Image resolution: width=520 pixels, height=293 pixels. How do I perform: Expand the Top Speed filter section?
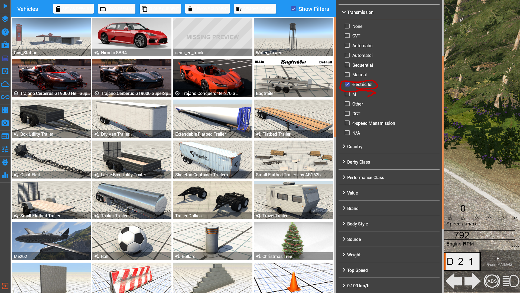389,270
